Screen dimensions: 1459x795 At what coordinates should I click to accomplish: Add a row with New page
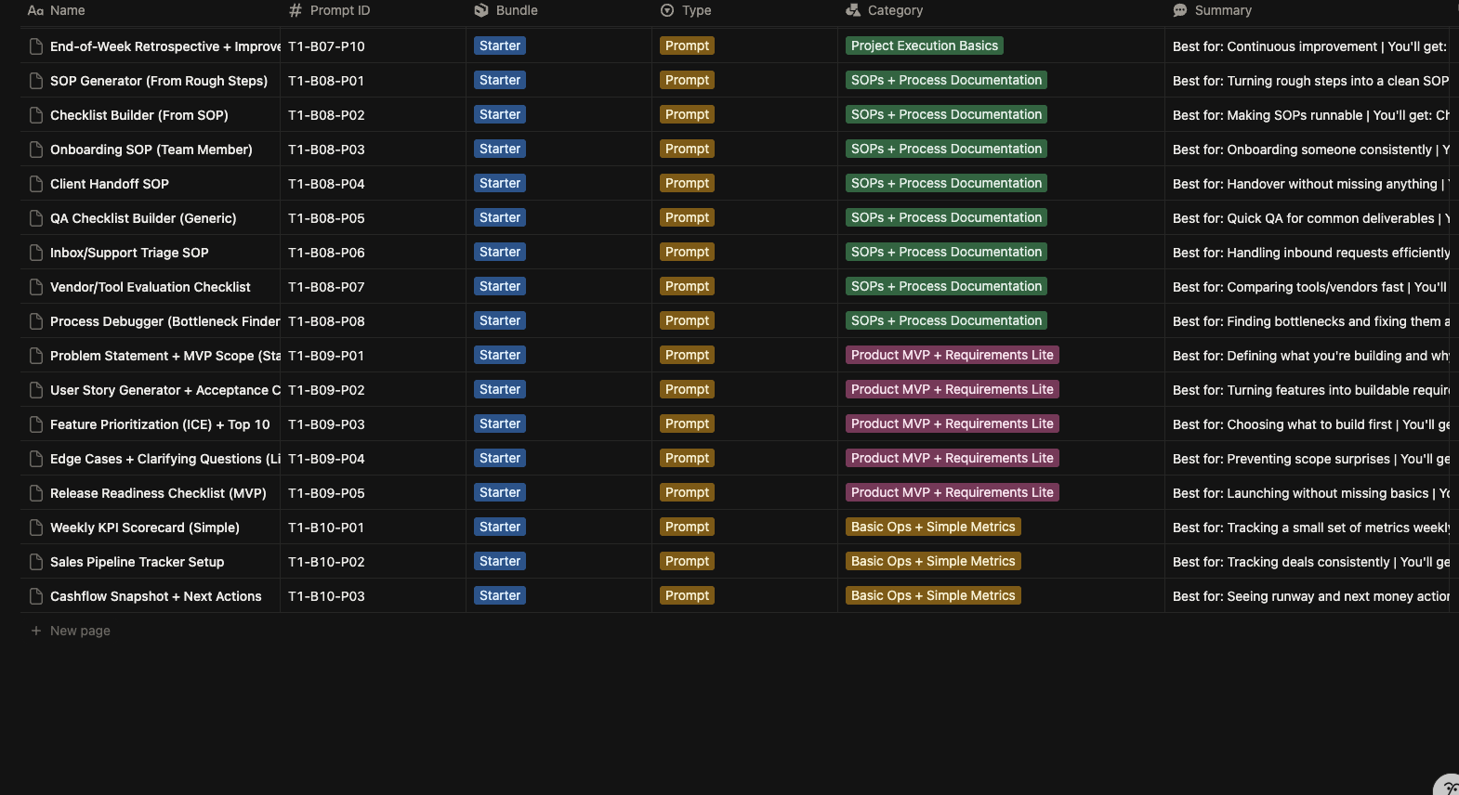click(71, 631)
